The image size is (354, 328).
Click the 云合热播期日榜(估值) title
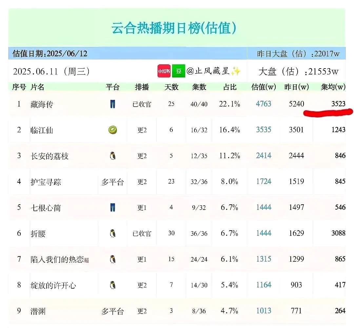point(174,28)
